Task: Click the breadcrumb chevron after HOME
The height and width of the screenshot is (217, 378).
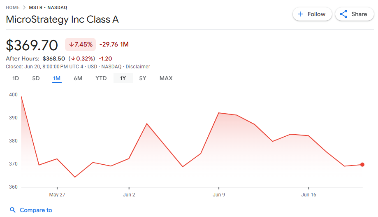Action: [24, 8]
